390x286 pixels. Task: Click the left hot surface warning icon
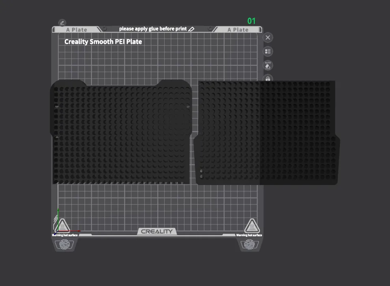[62, 226]
